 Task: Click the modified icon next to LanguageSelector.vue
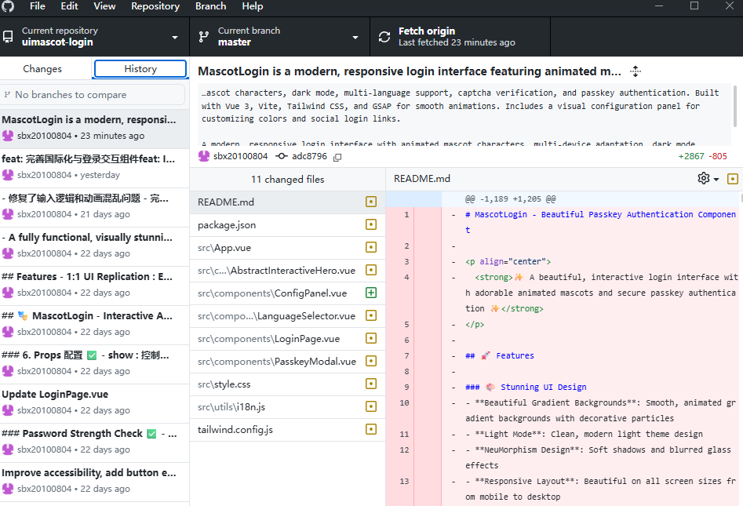coord(371,315)
